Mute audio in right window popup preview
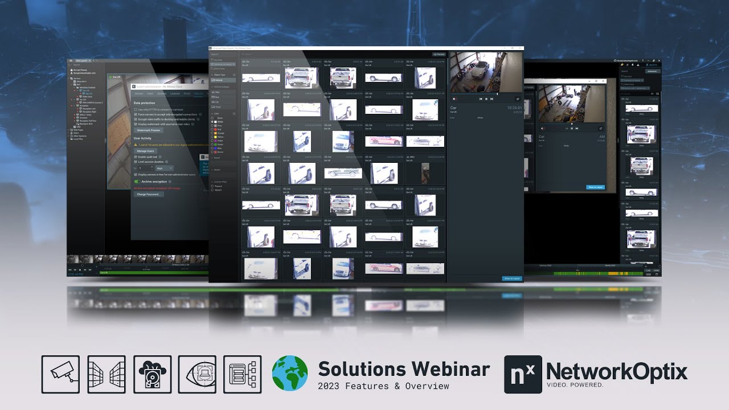The height and width of the screenshot is (410, 729). [x=542, y=128]
